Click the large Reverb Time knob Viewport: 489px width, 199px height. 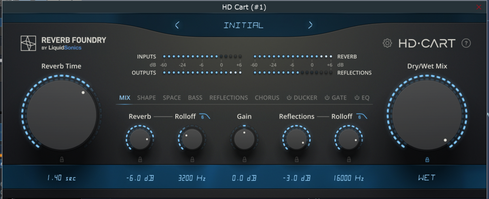62,114
